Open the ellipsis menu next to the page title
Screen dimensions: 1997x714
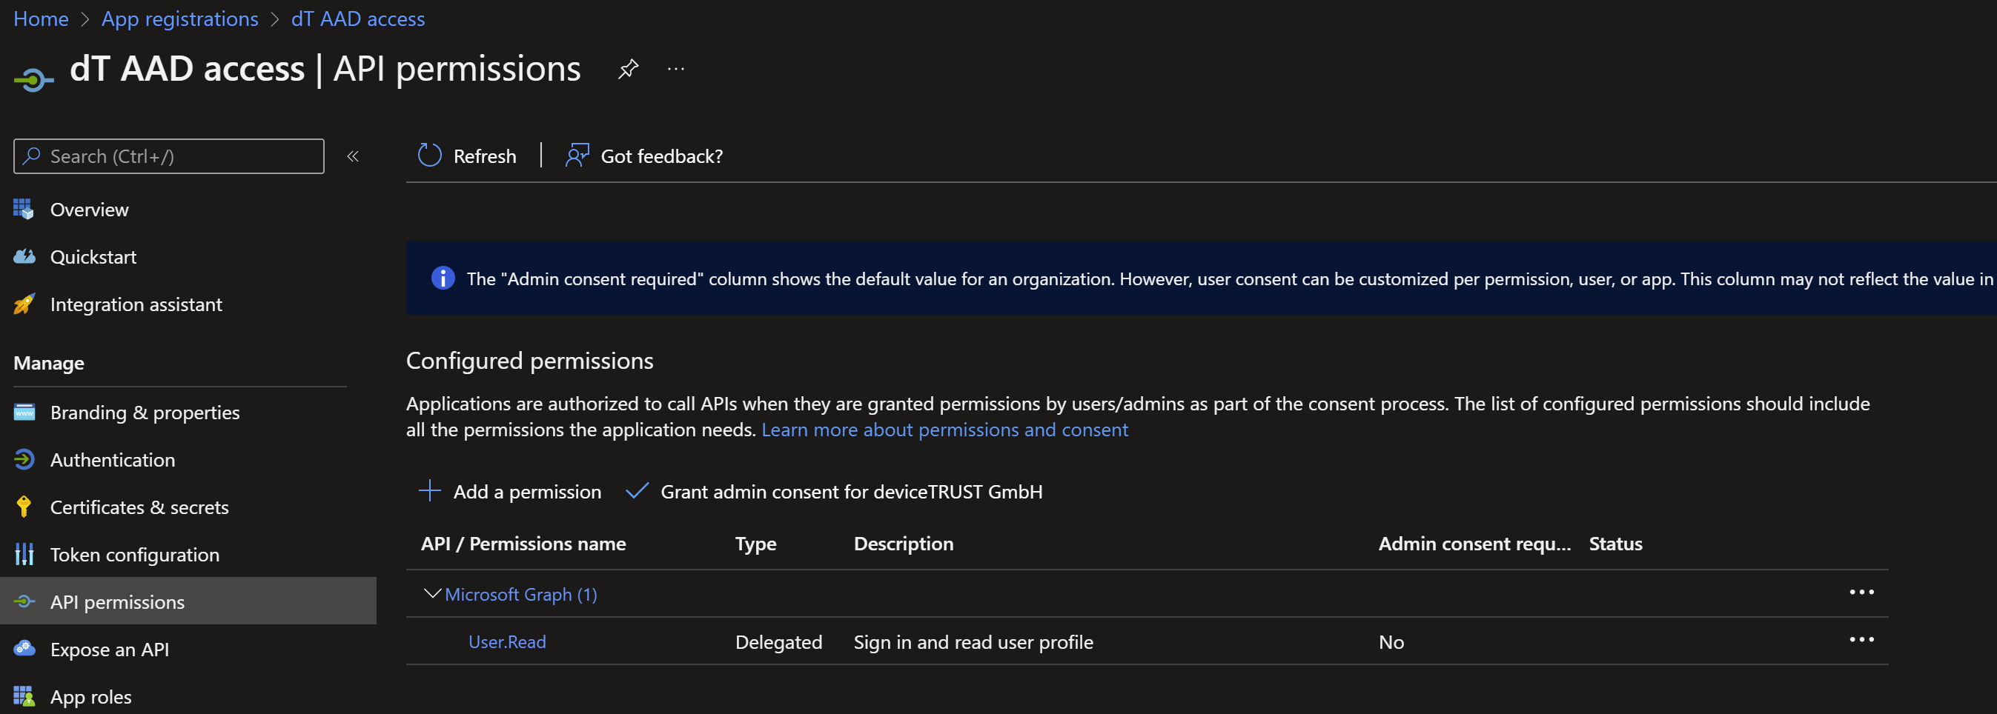click(x=675, y=69)
